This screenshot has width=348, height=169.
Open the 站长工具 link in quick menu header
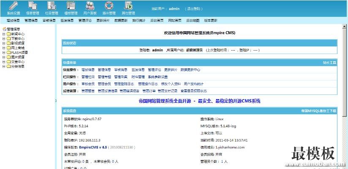[x=329, y=63]
